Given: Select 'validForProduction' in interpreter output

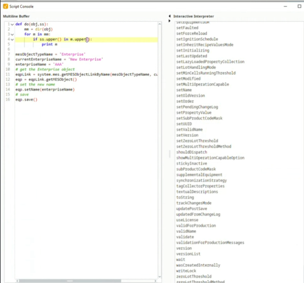Looking at the screenshot, I should (196, 225).
